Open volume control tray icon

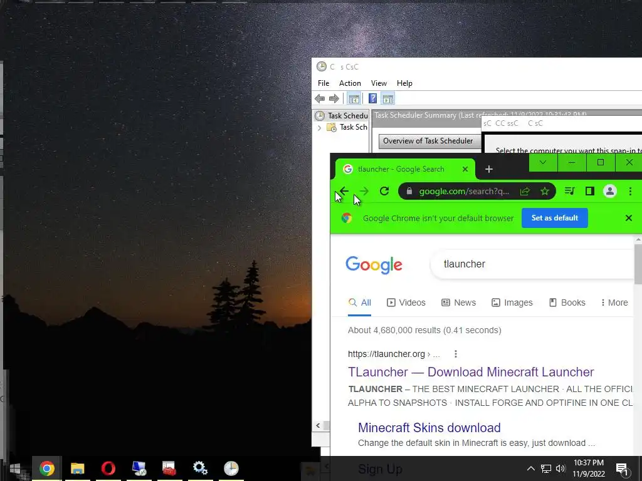tap(560, 468)
